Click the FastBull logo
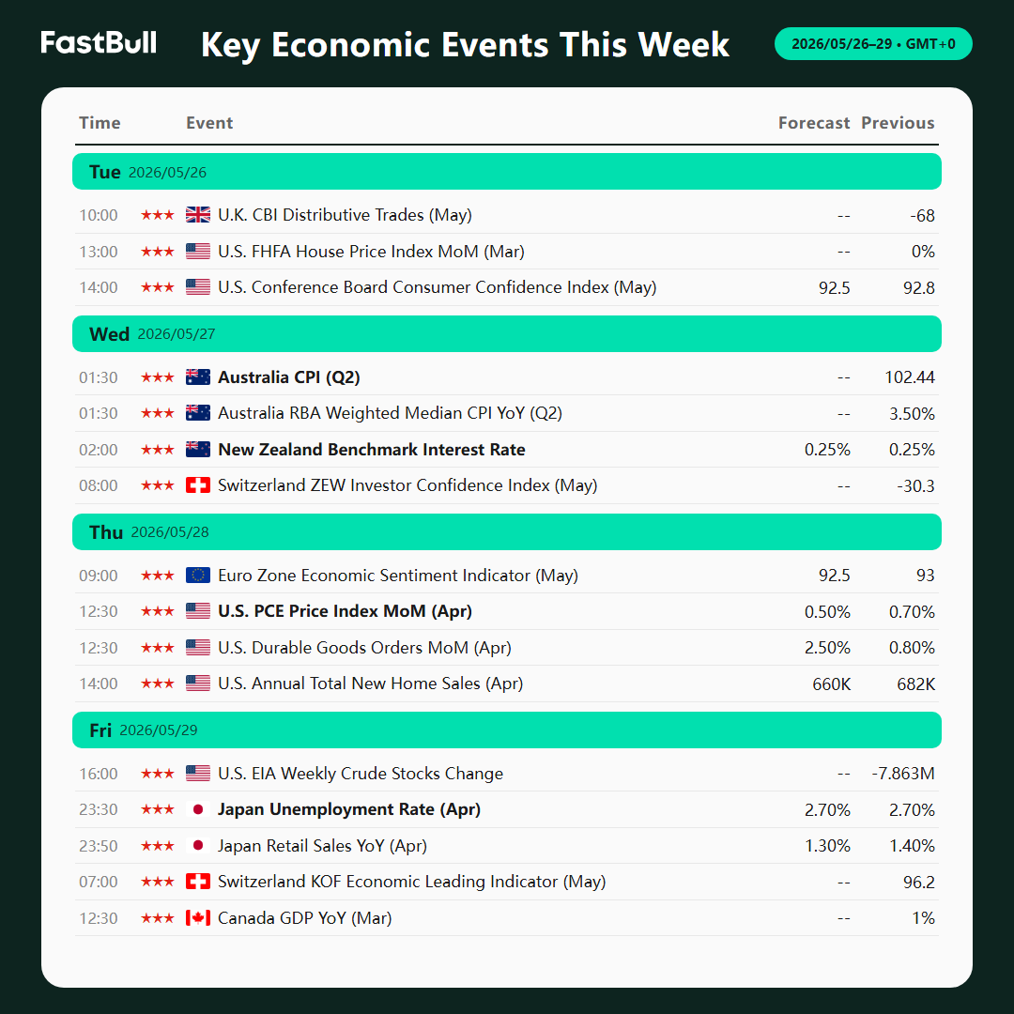The height and width of the screenshot is (1014, 1014). click(x=99, y=42)
